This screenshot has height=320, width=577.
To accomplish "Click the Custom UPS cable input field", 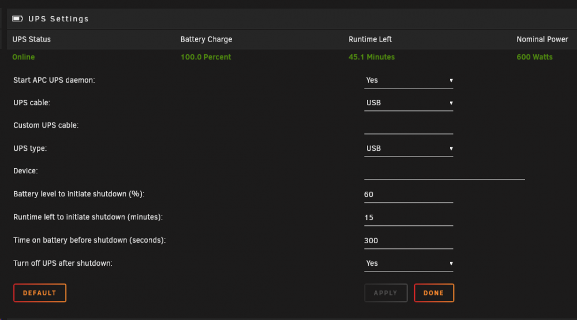I will [x=409, y=126].
